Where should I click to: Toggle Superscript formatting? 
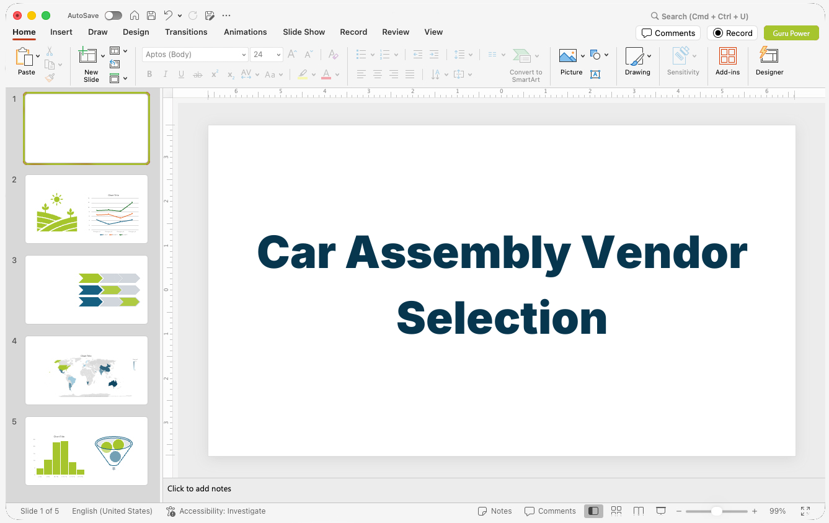pos(215,74)
